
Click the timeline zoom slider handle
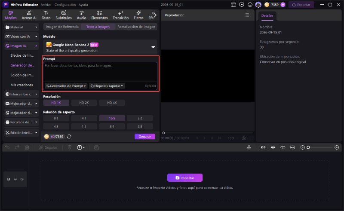click(308, 147)
